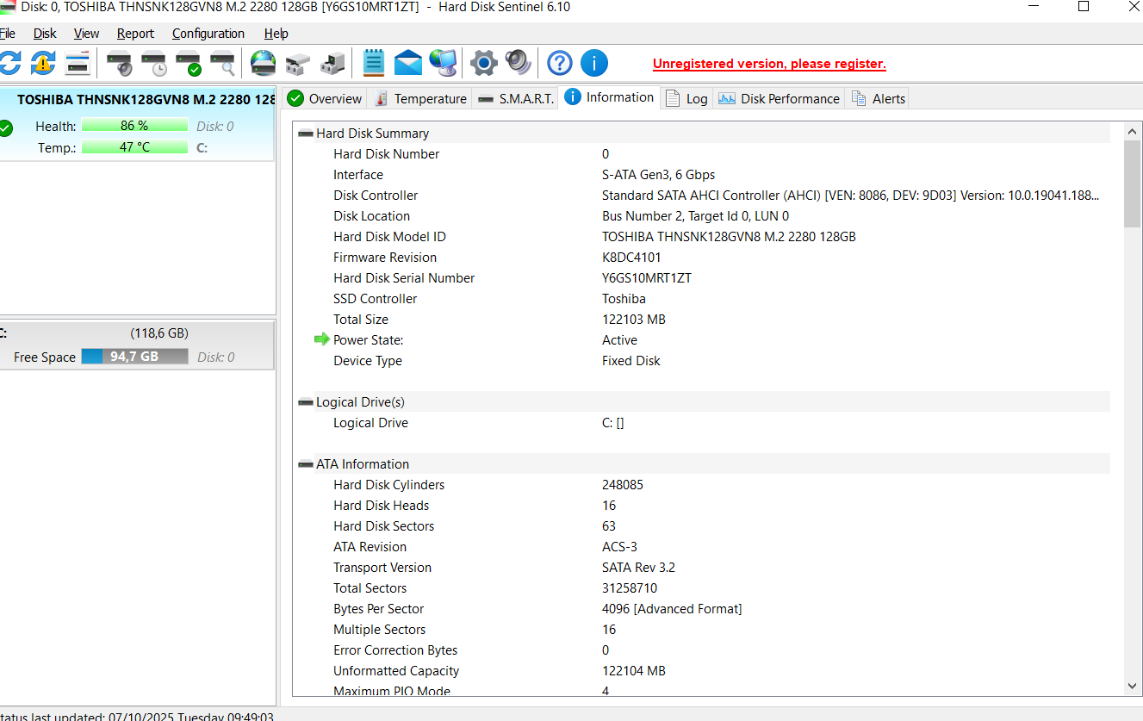Click the disk with green checkmark icon
This screenshot has height=721, width=1143.
(188, 63)
